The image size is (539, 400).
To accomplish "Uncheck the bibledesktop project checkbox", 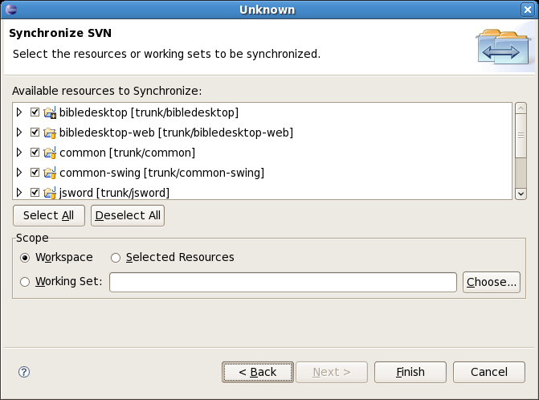I will 35,112.
